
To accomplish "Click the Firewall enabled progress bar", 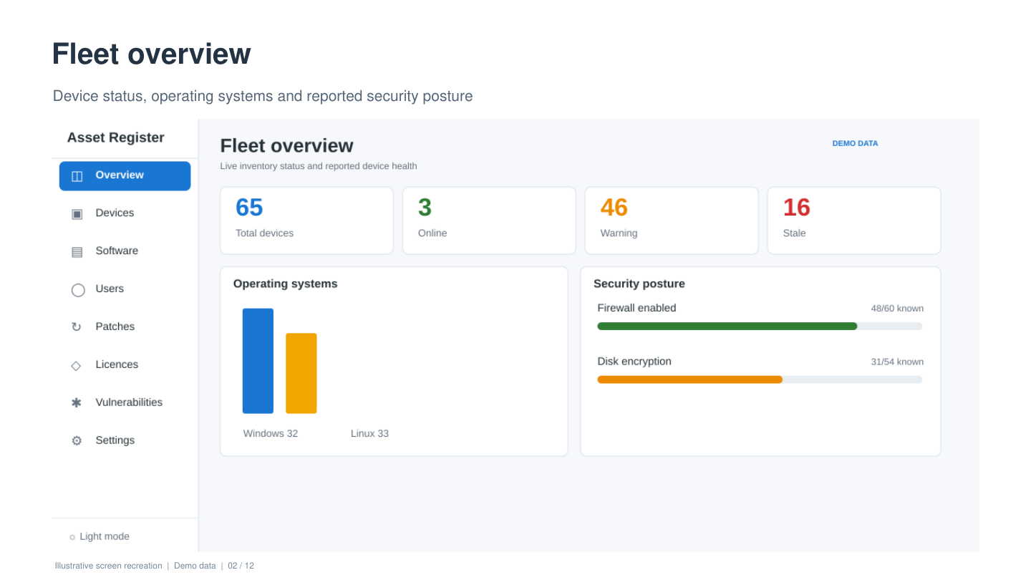I will click(760, 327).
